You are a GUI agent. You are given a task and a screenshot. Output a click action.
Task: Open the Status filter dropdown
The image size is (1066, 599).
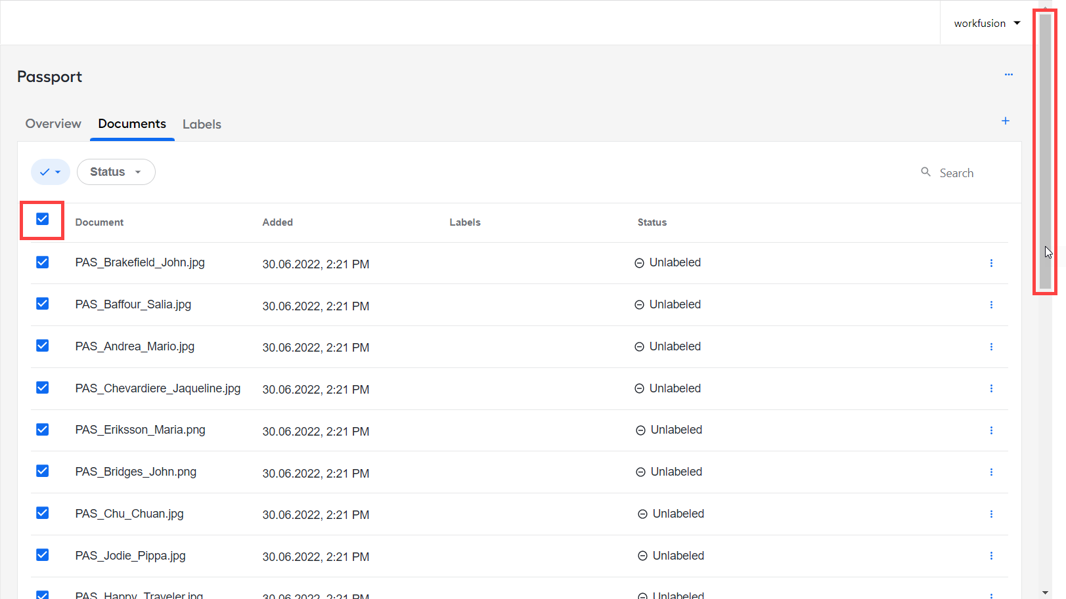[116, 172]
